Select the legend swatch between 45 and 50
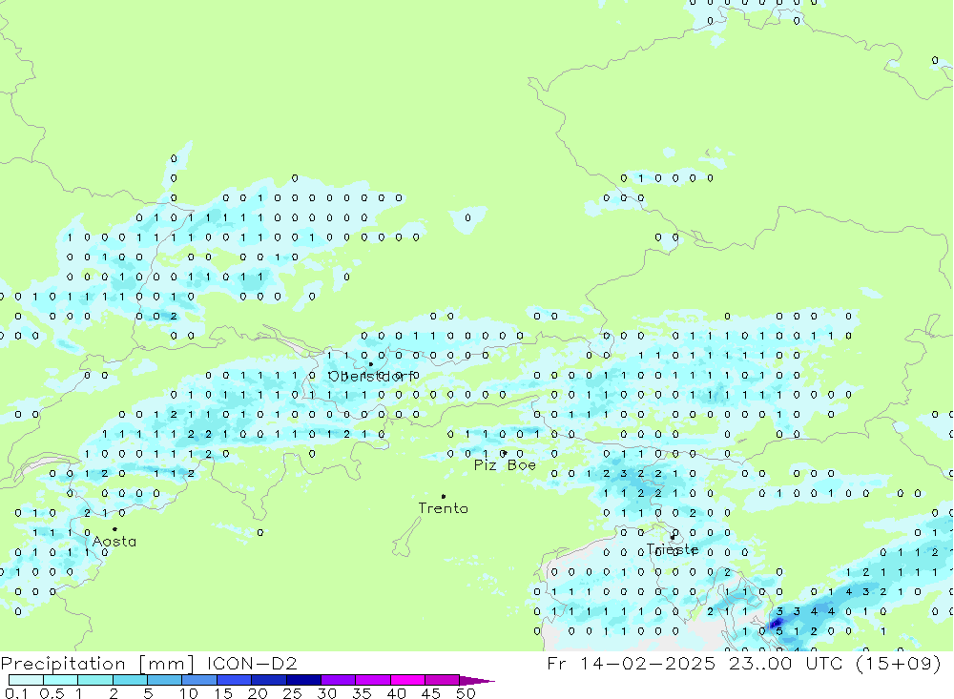This screenshot has width=954, height=699. pos(443,680)
